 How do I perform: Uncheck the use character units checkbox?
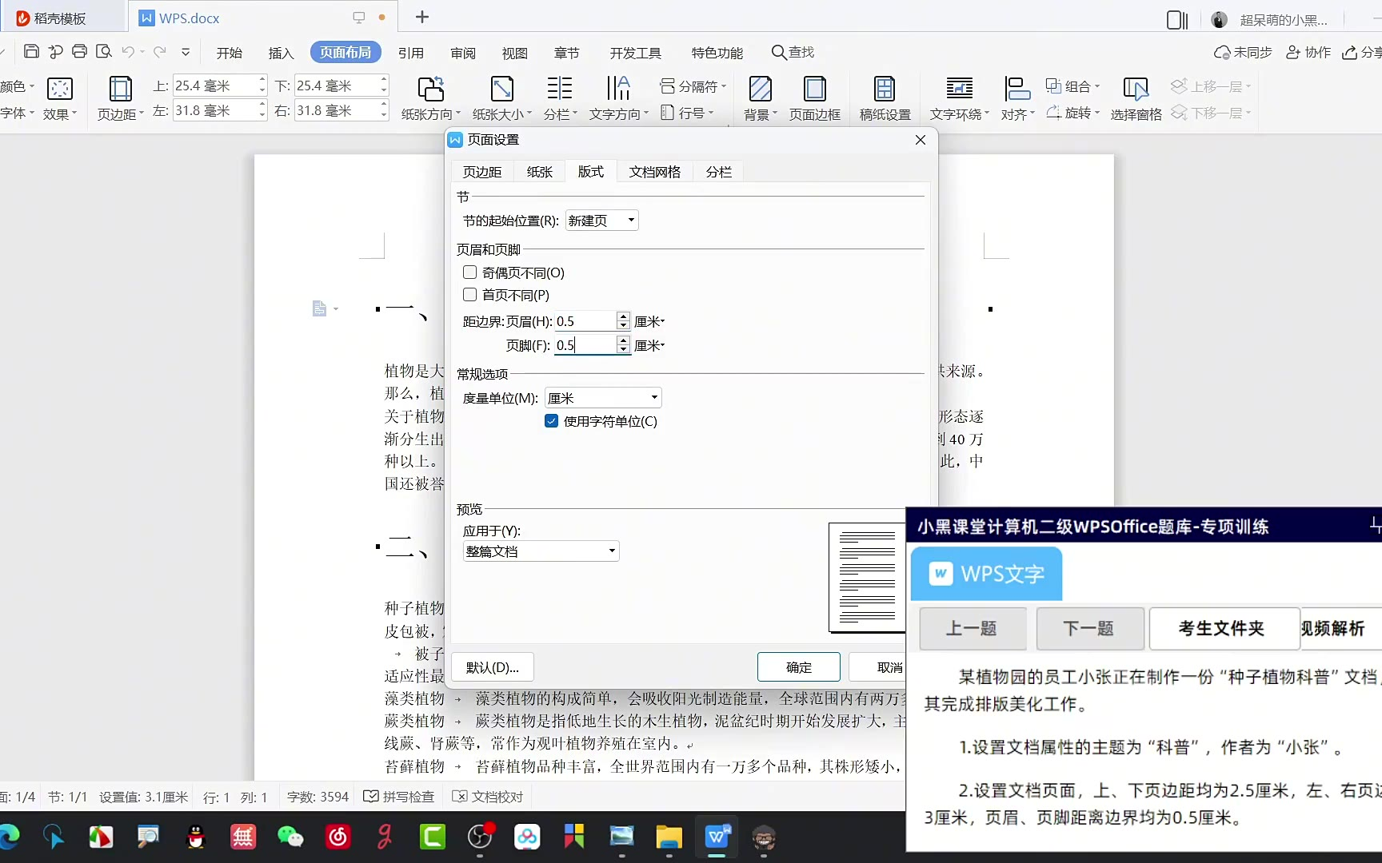tap(551, 421)
